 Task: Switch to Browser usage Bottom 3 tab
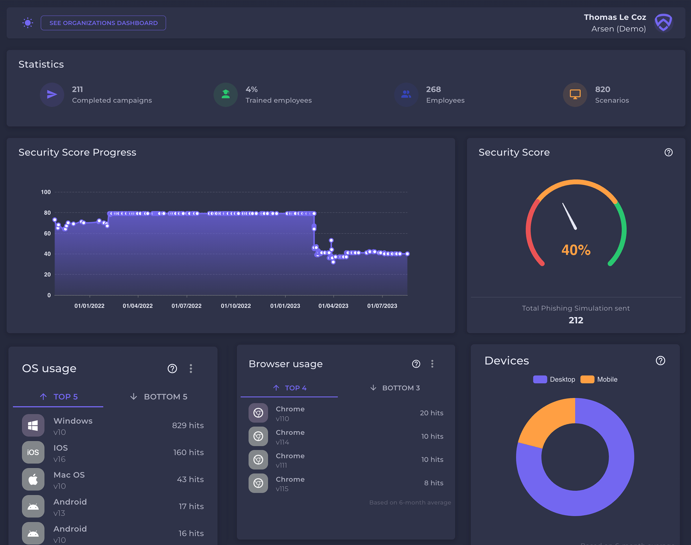tap(395, 388)
